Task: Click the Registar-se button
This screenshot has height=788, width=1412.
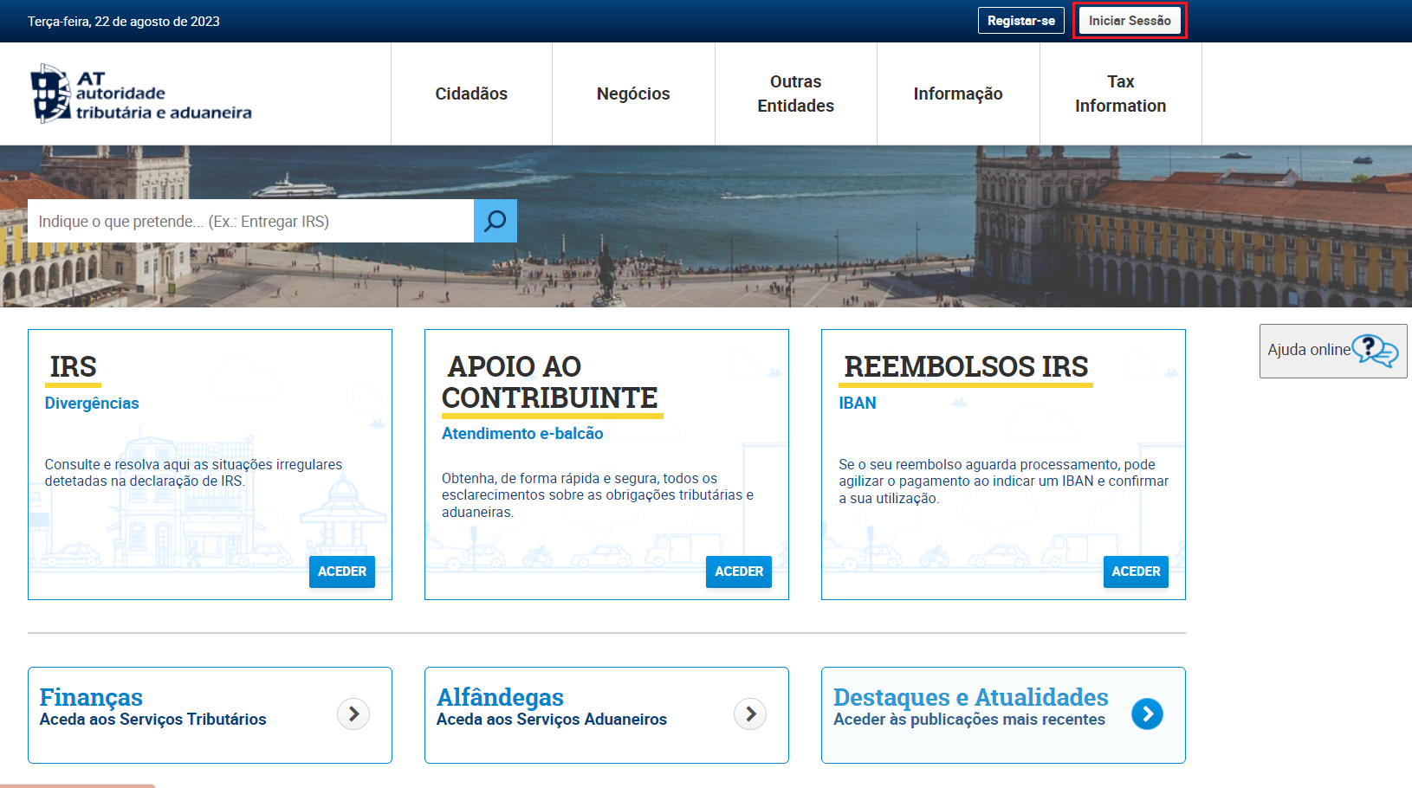Action: pyautogui.click(x=1021, y=21)
